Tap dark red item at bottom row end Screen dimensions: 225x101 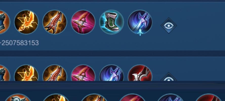208,97
